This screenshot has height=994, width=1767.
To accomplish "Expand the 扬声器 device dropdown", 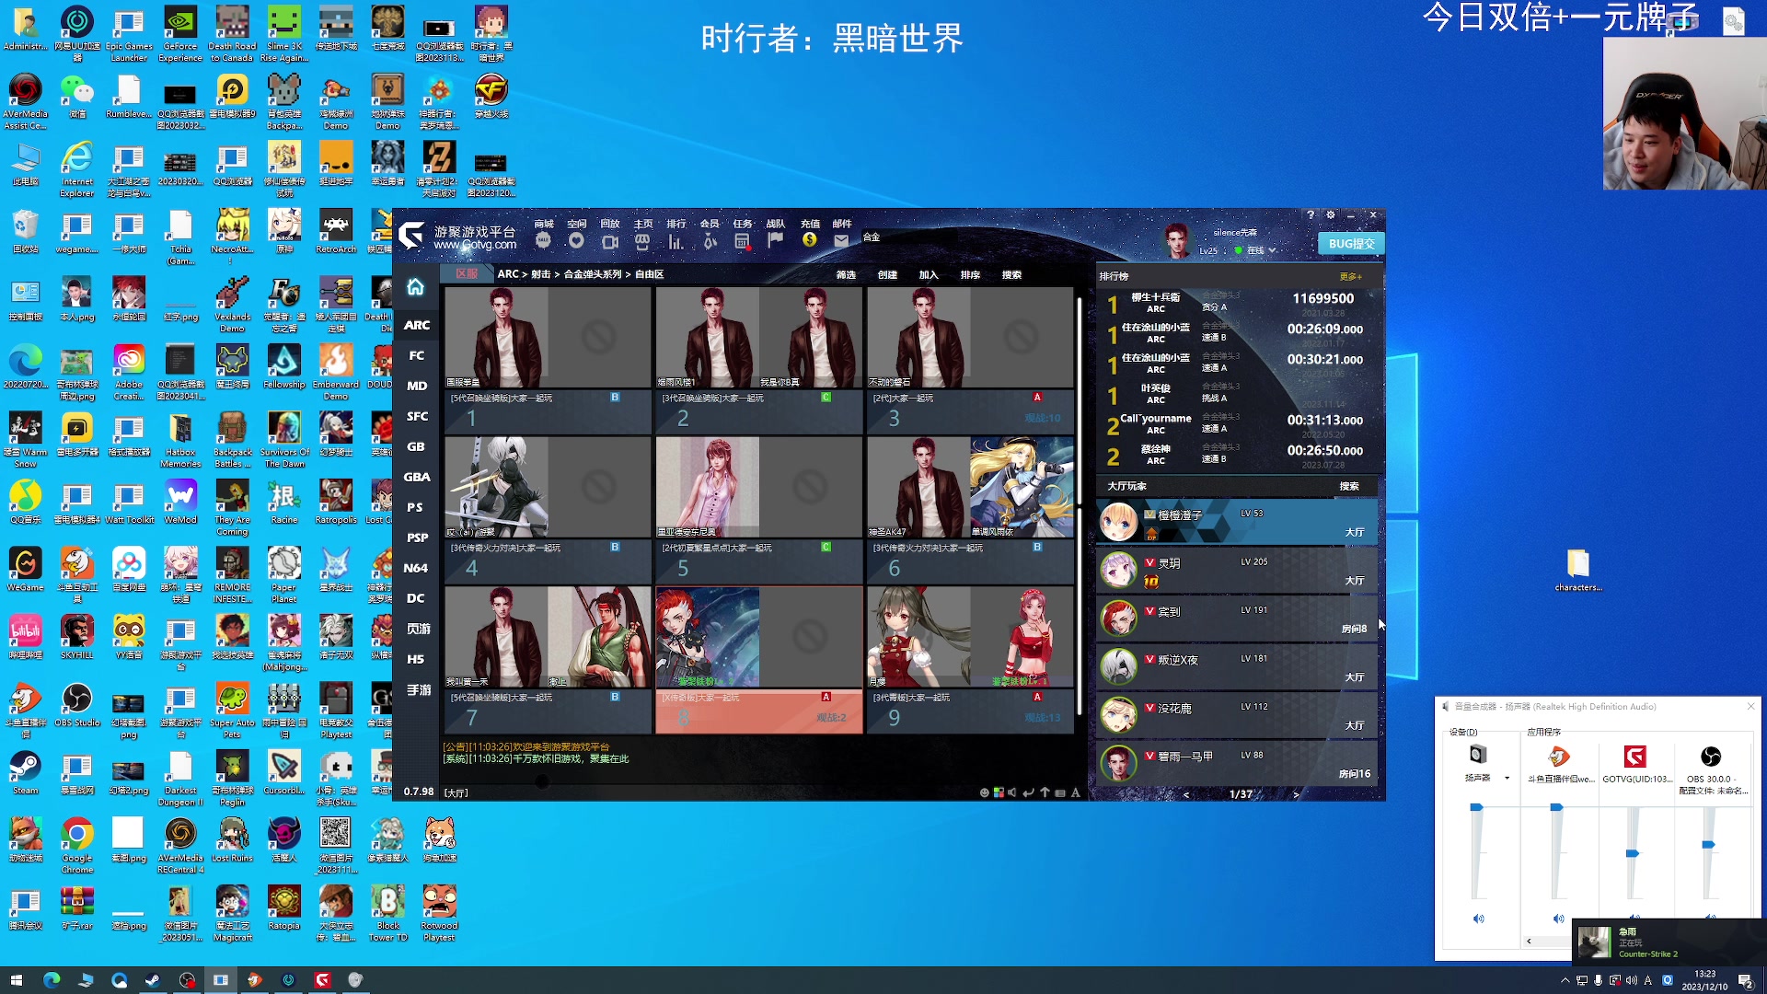I will pyautogui.click(x=1507, y=779).
